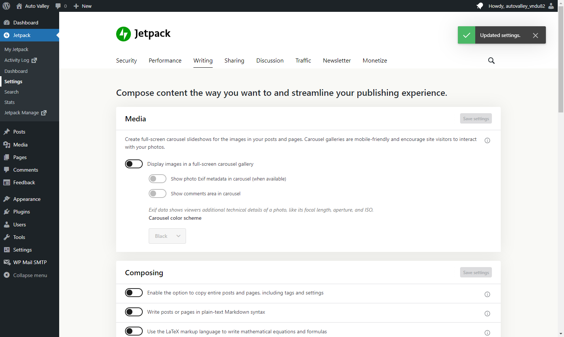Click Save settings in Media section

476,119
